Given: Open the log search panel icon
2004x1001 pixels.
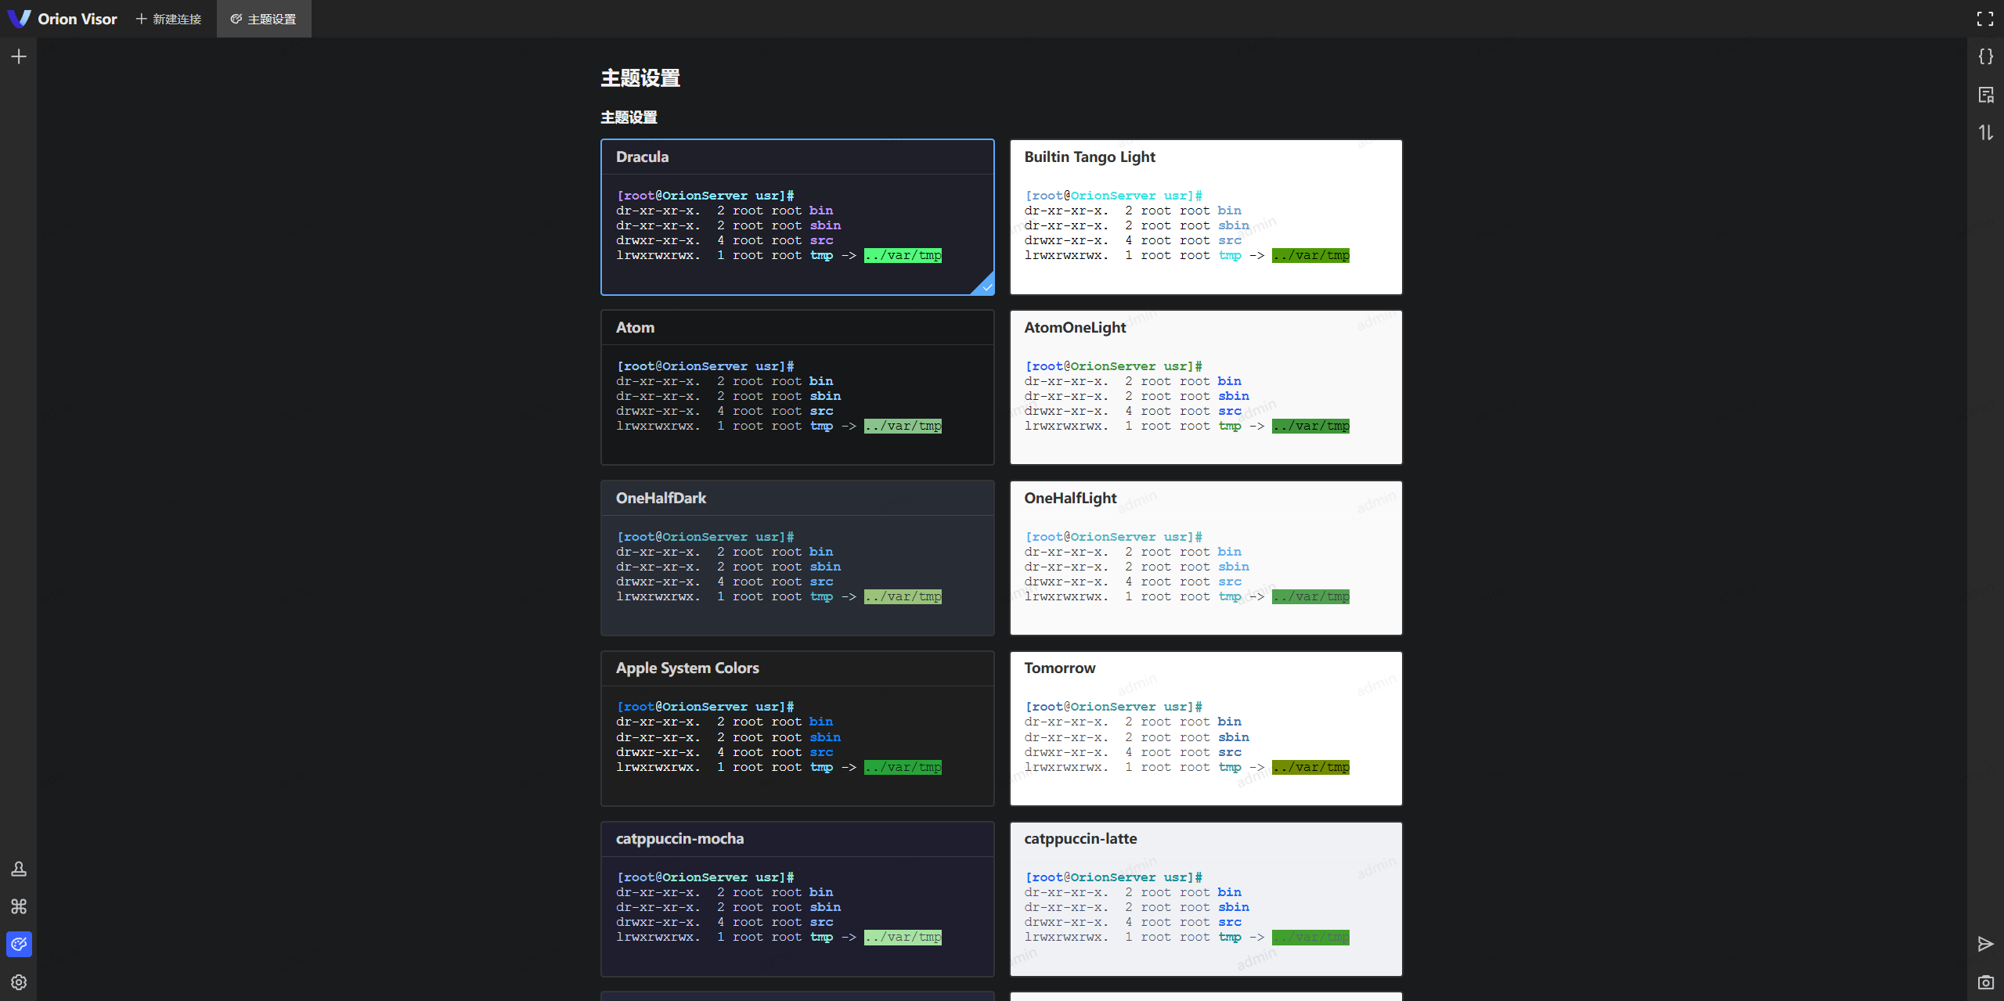Looking at the screenshot, I should click(1985, 95).
